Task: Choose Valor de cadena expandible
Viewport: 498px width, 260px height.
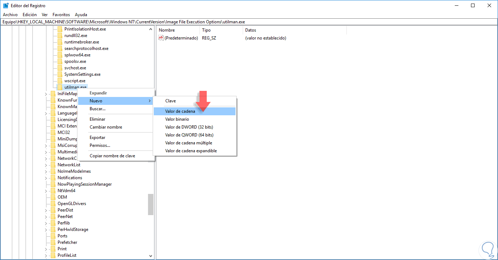Action: (x=194, y=151)
